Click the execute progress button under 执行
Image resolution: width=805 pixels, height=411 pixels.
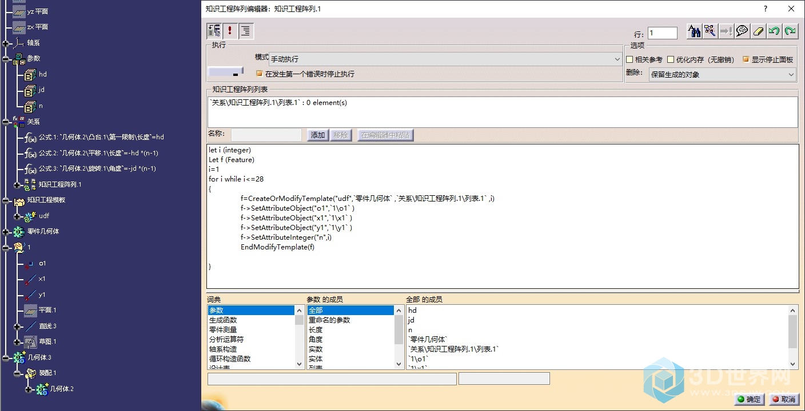point(226,71)
